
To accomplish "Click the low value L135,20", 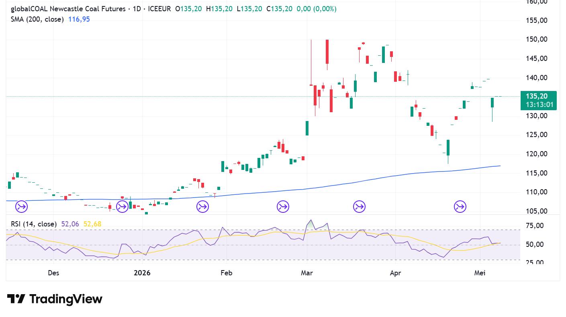I will 249,9.
